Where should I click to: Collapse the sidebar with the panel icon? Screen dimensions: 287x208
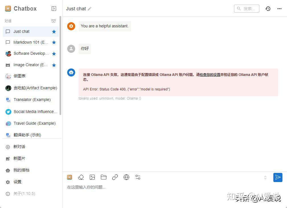click(x=54, y=8)
